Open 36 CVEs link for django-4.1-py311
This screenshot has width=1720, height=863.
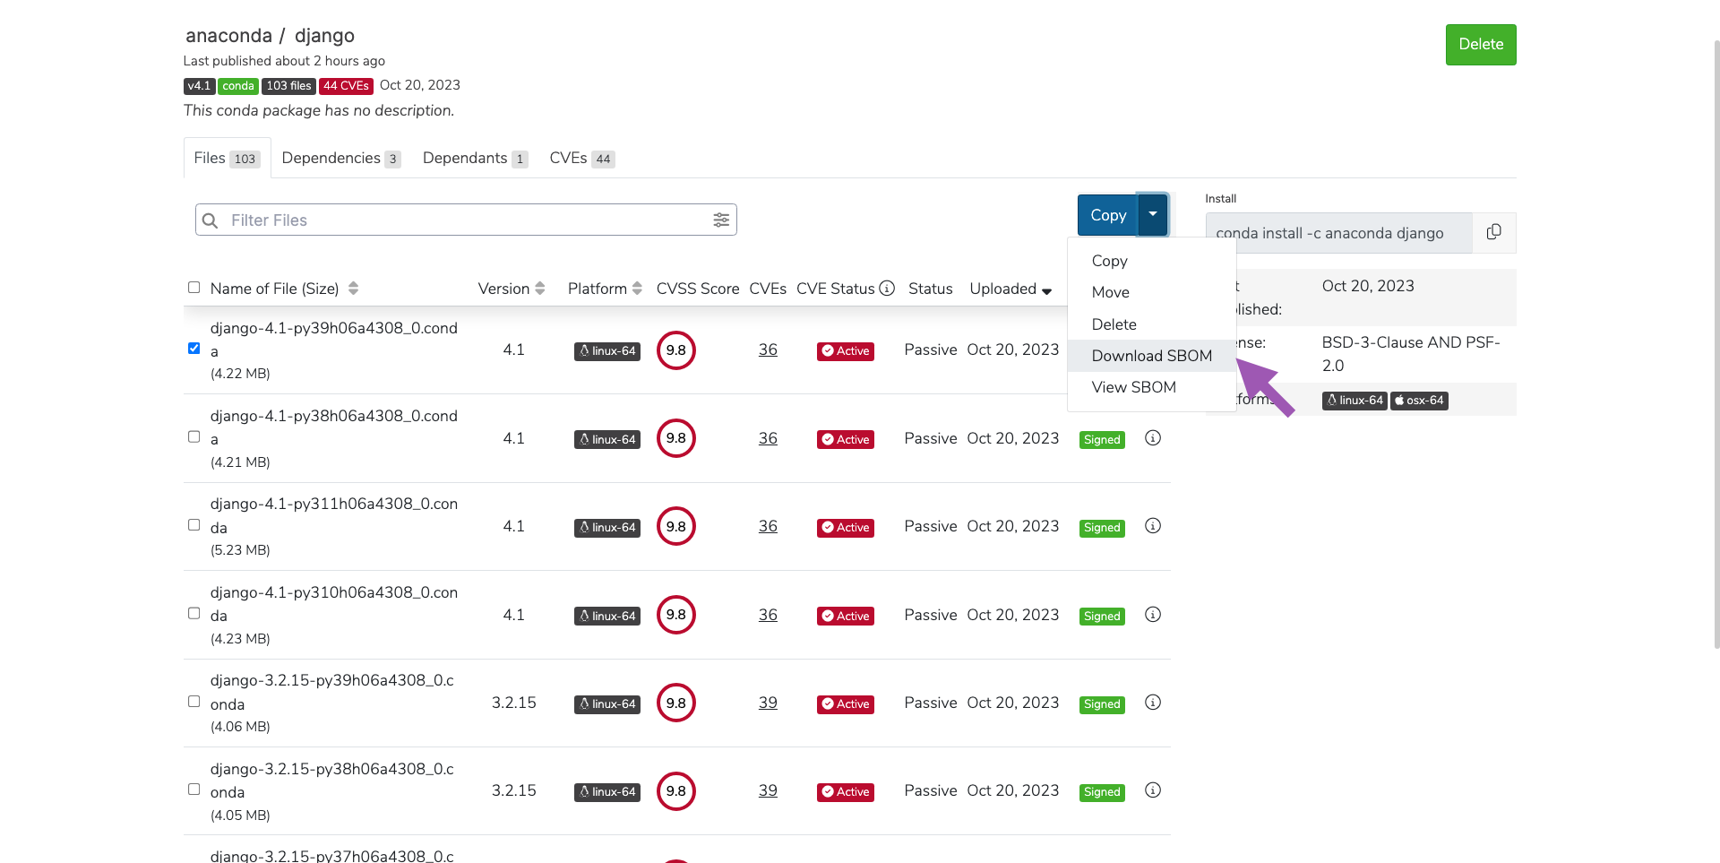pyautogui.click(x=768, y=526)
